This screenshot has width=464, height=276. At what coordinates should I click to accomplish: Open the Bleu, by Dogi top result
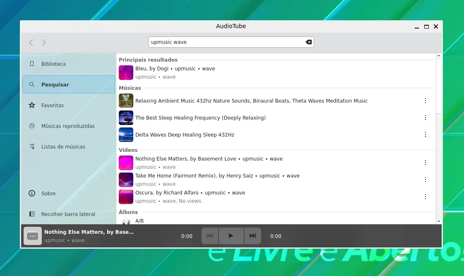[x=276, y=73]
